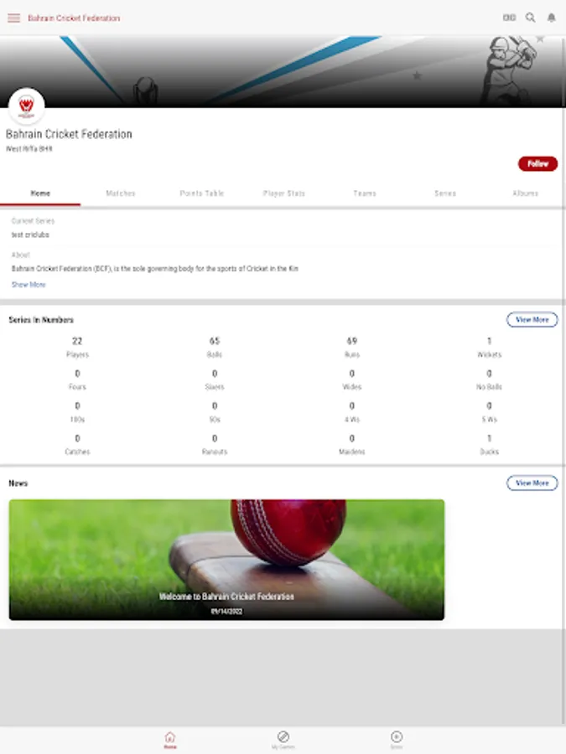Show the Albums tab
The height and width of the screenshot is (754, 566).
(x=525, y=194)
